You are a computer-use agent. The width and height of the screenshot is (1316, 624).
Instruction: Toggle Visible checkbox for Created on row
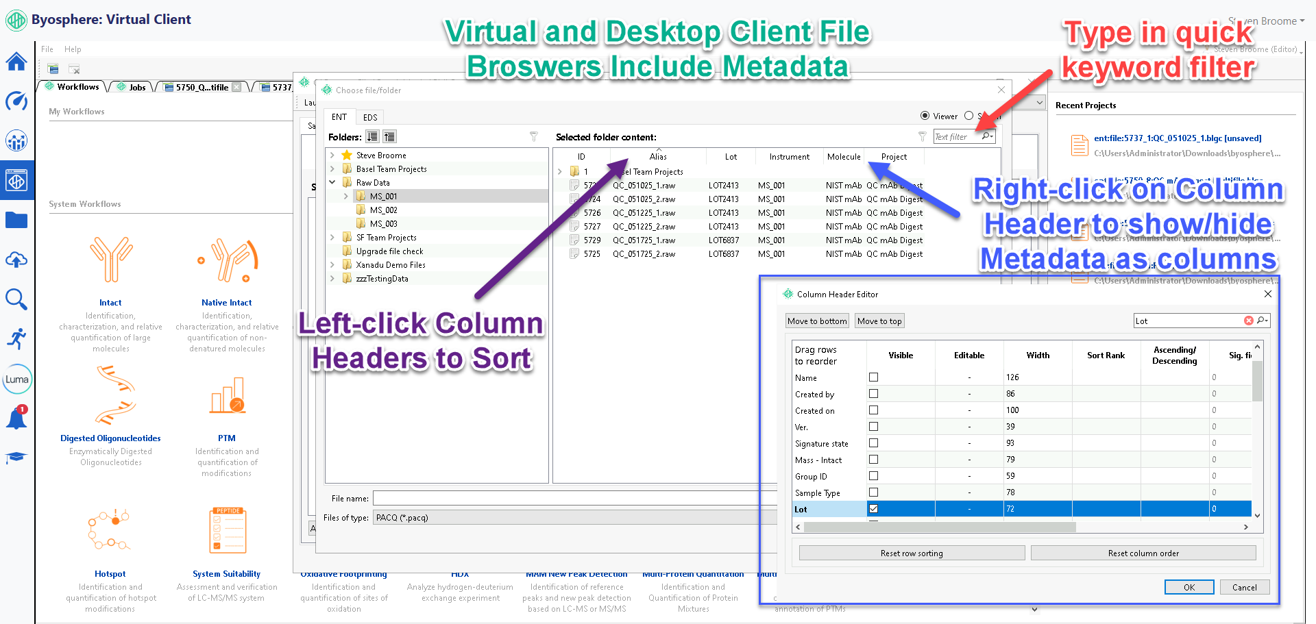pyautogui.click(x=873, y=410)
